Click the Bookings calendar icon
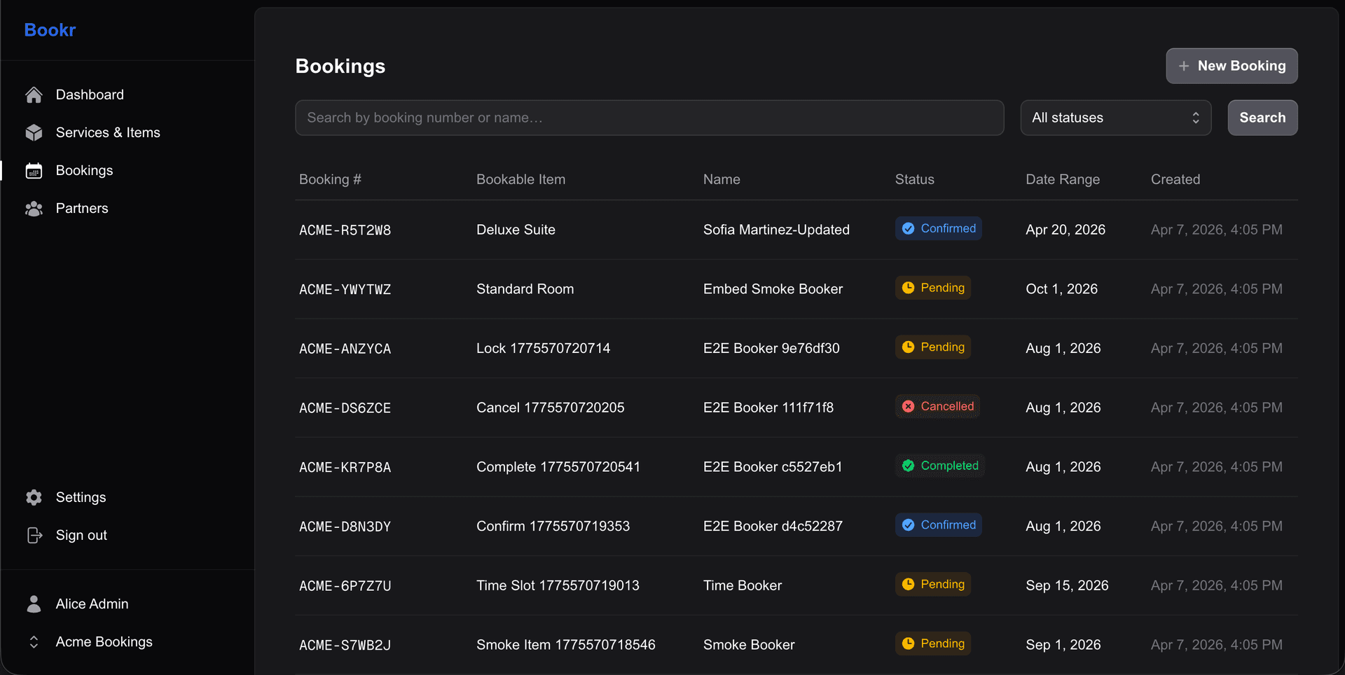Image resolution: width=1345 pixels, height=675 pixels. coord(34,170)
